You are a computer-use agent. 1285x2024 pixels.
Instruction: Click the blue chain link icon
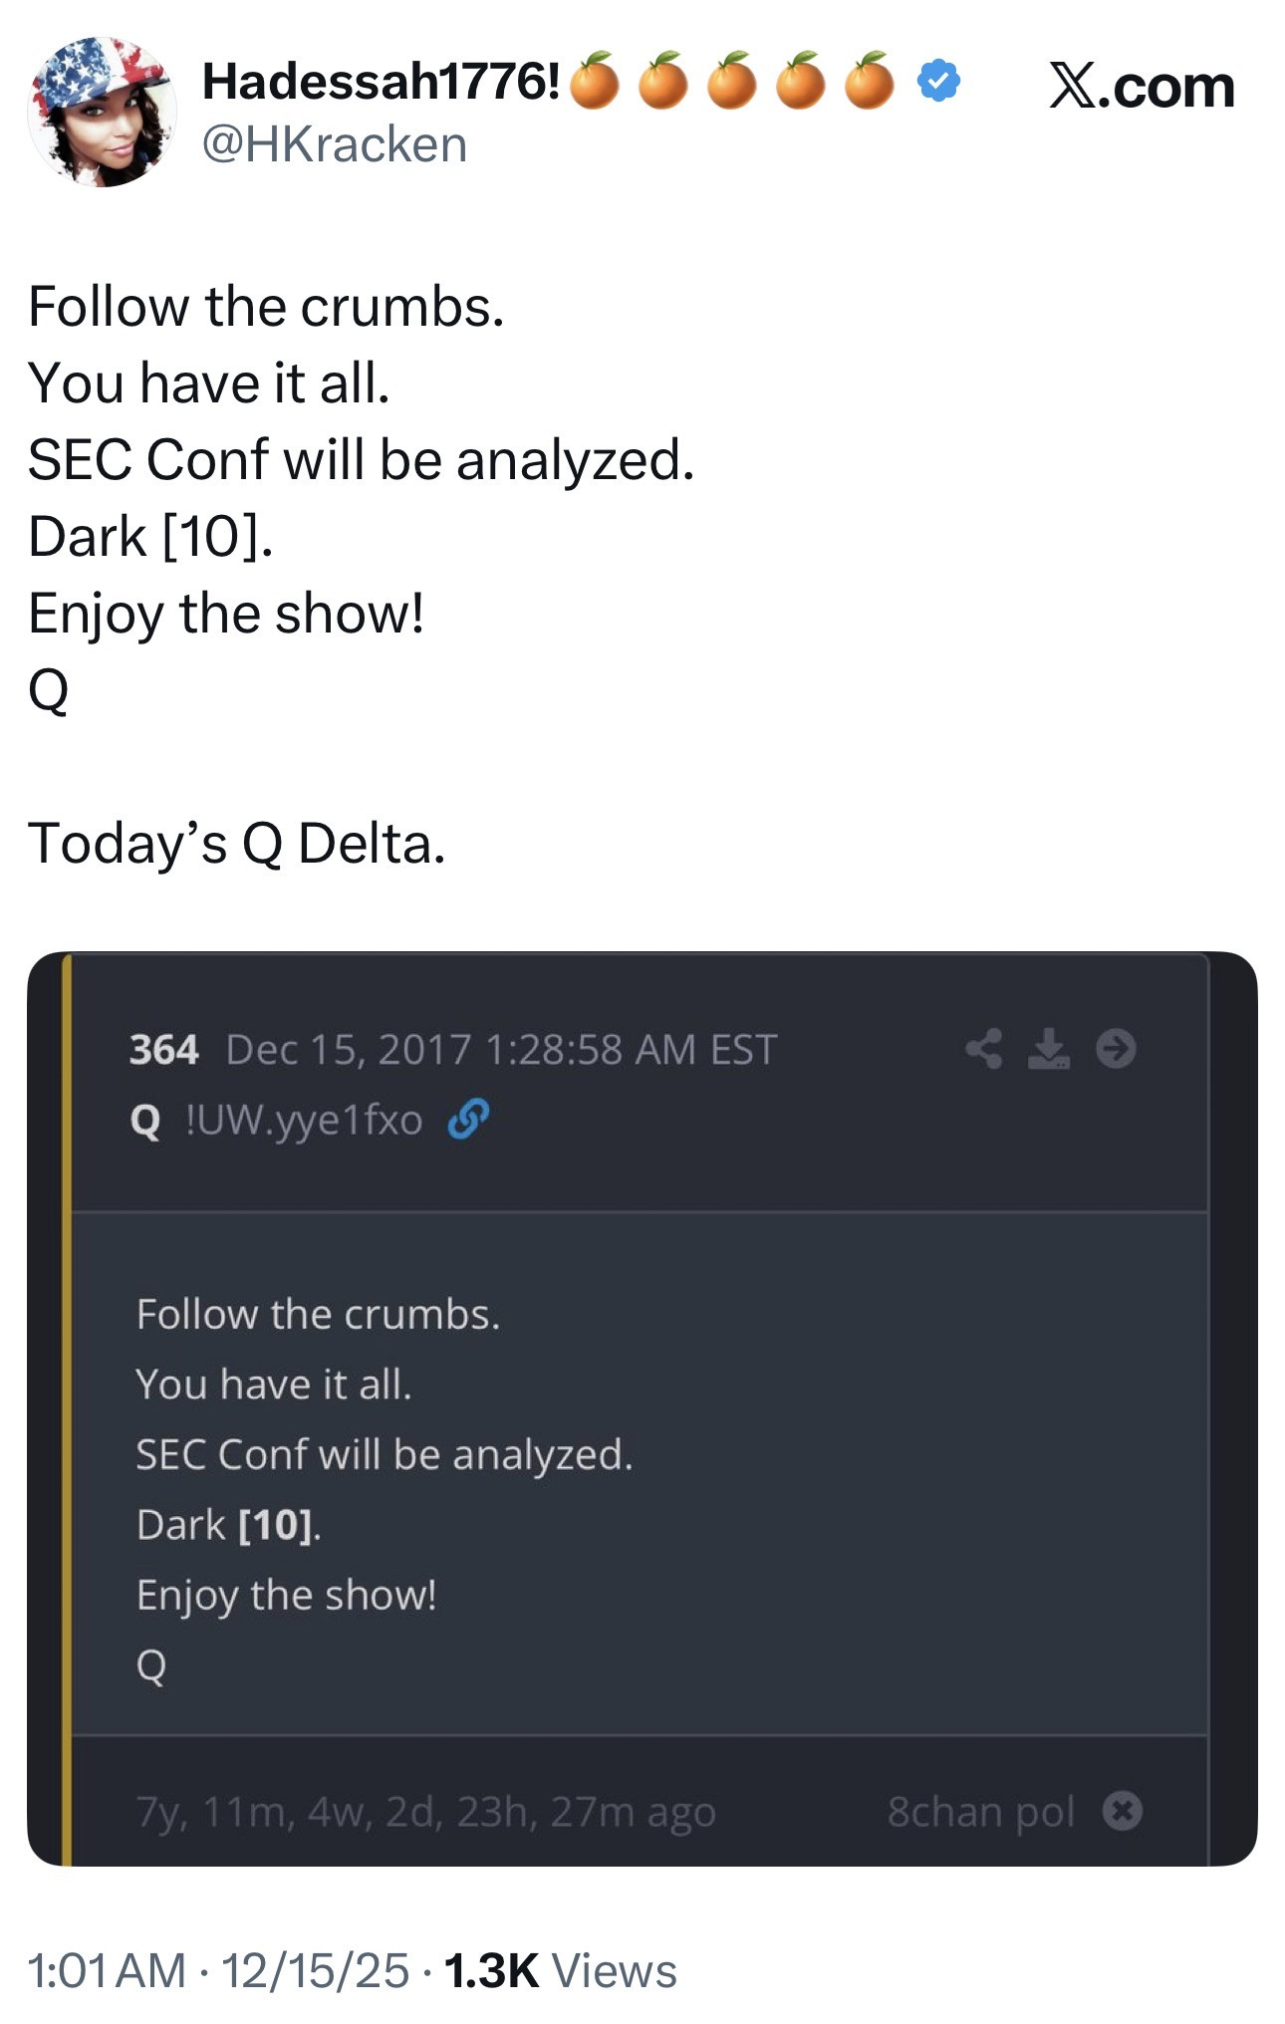coord(468,1120)
